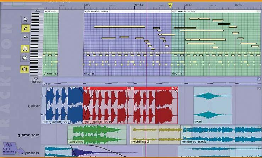The width and height of the screenshot is (262, 158).
Task: Click the guitar solo track automation icon
Action: pyautogui.click(x=259, y=127)
